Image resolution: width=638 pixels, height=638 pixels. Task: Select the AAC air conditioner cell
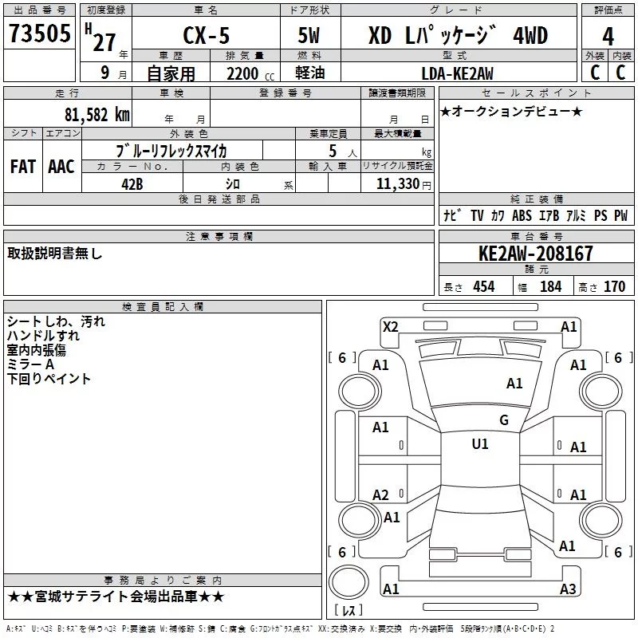[x=61, y=166]
